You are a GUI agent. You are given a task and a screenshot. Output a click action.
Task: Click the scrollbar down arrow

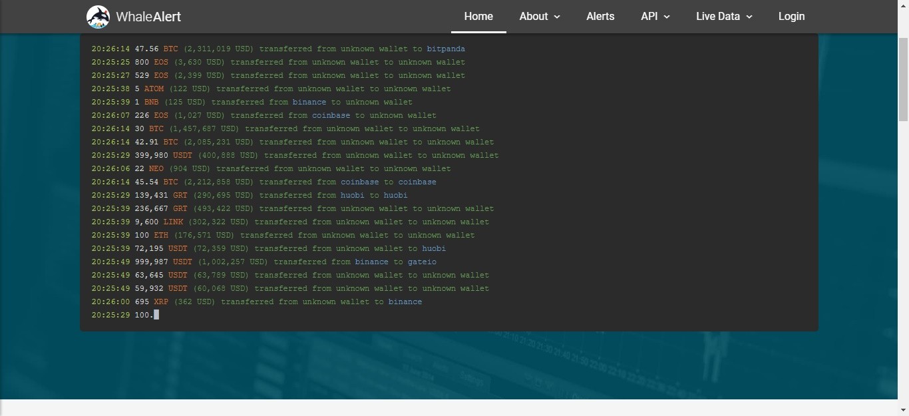tap(903, 410)
